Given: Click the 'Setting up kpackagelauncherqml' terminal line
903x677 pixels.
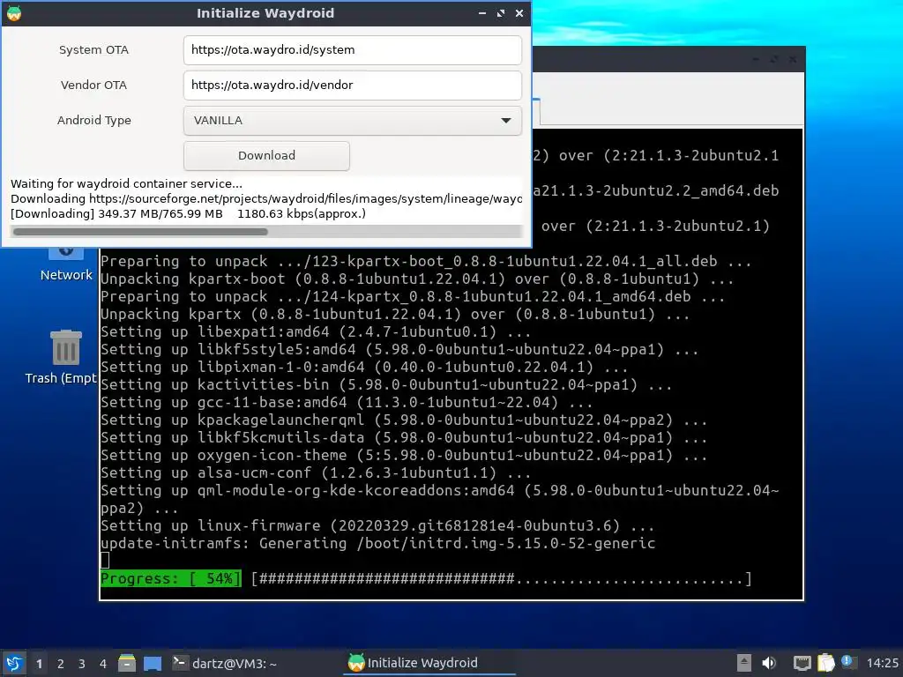Looking at the screenshot, I should 404,420.
